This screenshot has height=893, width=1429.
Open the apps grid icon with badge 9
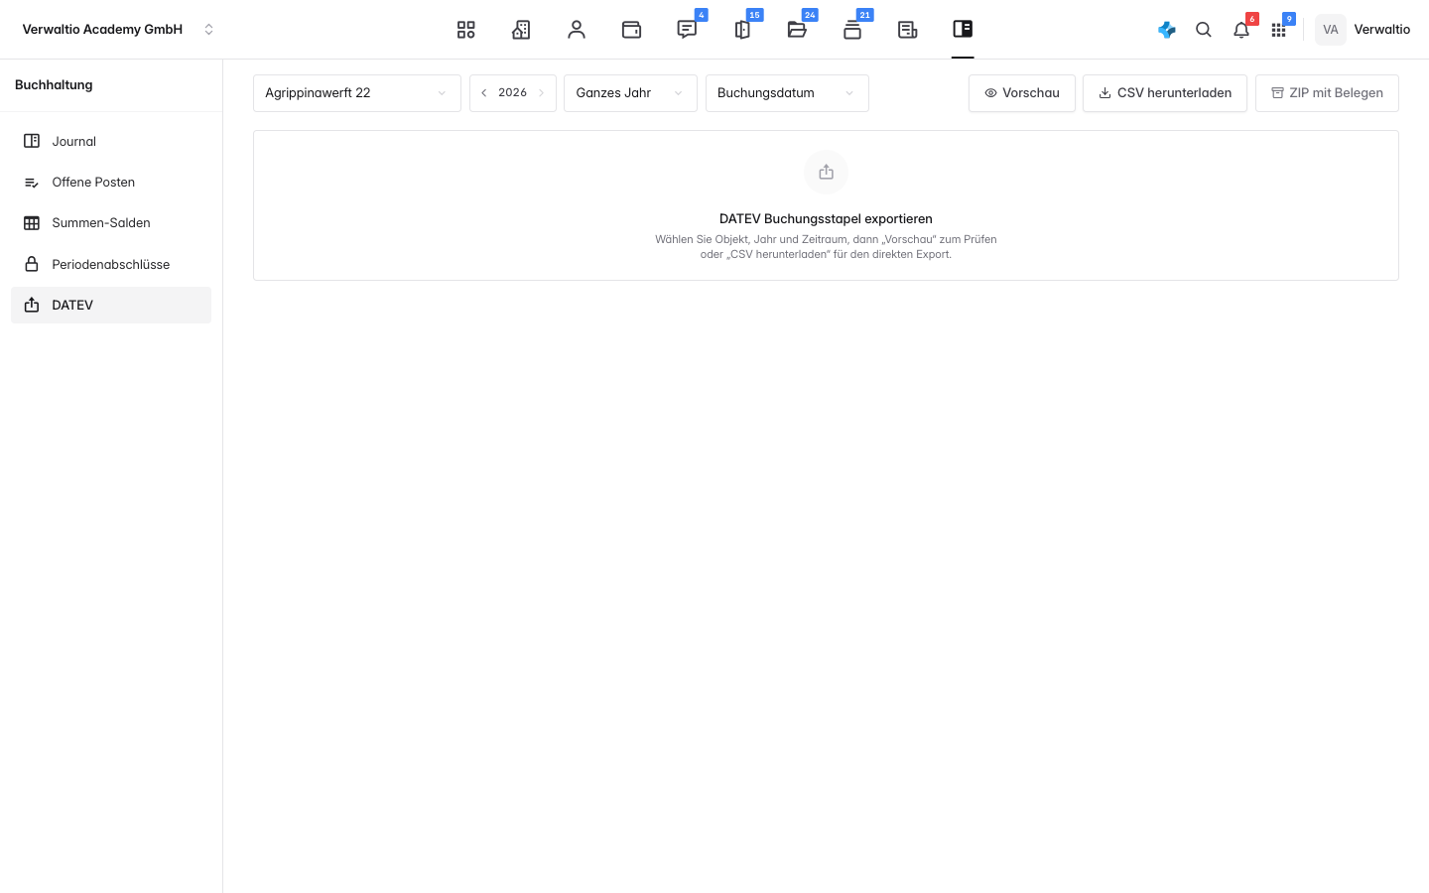pyautogui.click(x=1278, y=31)
